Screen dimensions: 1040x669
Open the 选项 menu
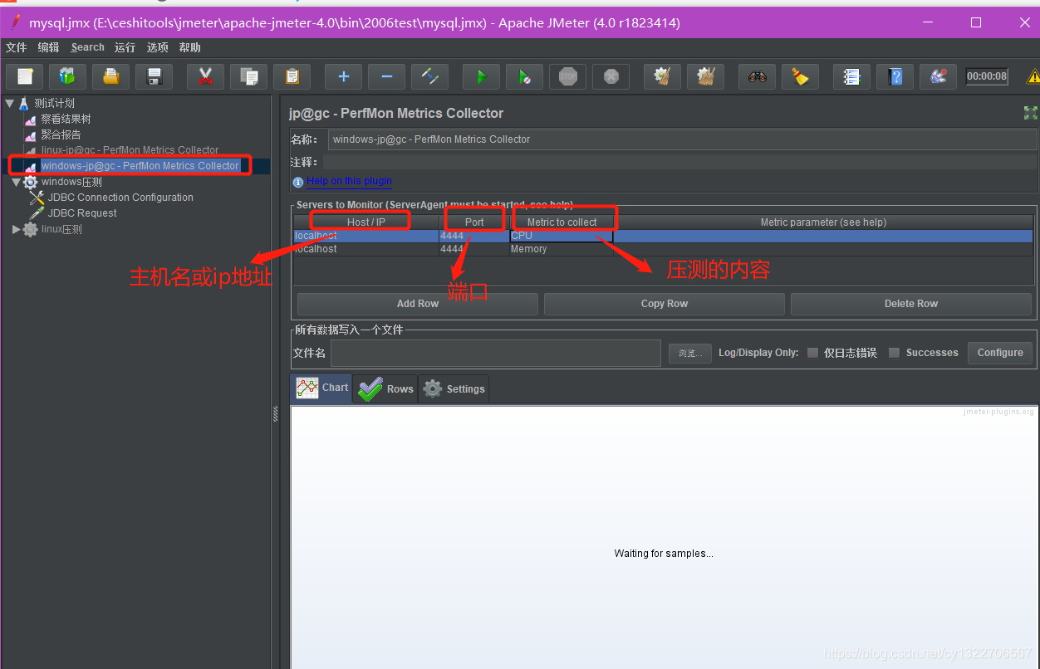[x=158, y=47]
